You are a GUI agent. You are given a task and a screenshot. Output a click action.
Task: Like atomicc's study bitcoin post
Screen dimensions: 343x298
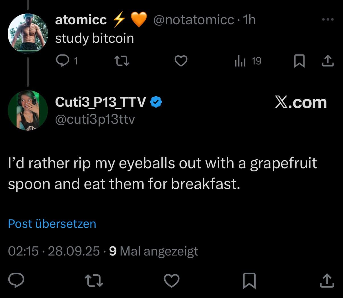(181, 61)
